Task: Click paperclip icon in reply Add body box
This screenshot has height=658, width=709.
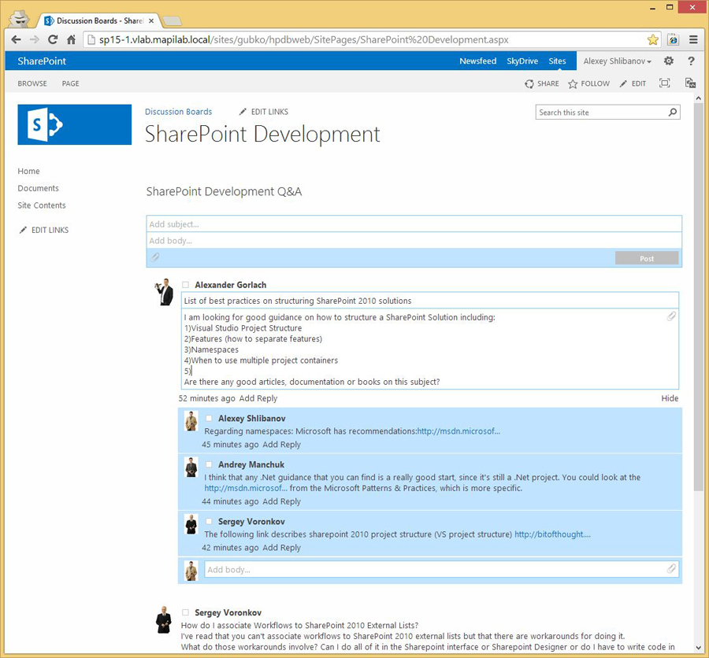Action: (671, 568)
